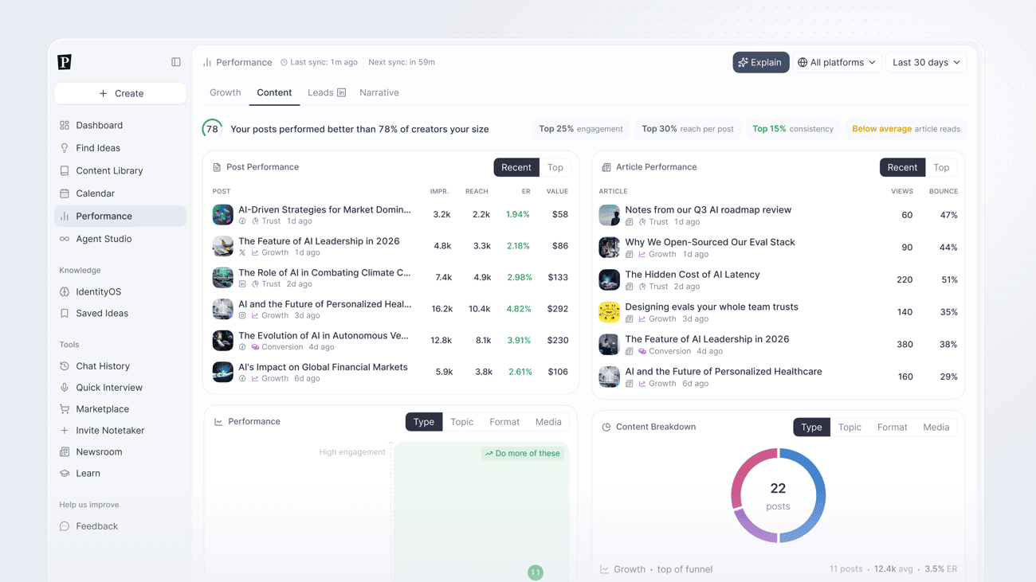The height and width of the screenshot is (582, 1036).
Task: Click the P logo in the sidebar
Action: [65, 62]
